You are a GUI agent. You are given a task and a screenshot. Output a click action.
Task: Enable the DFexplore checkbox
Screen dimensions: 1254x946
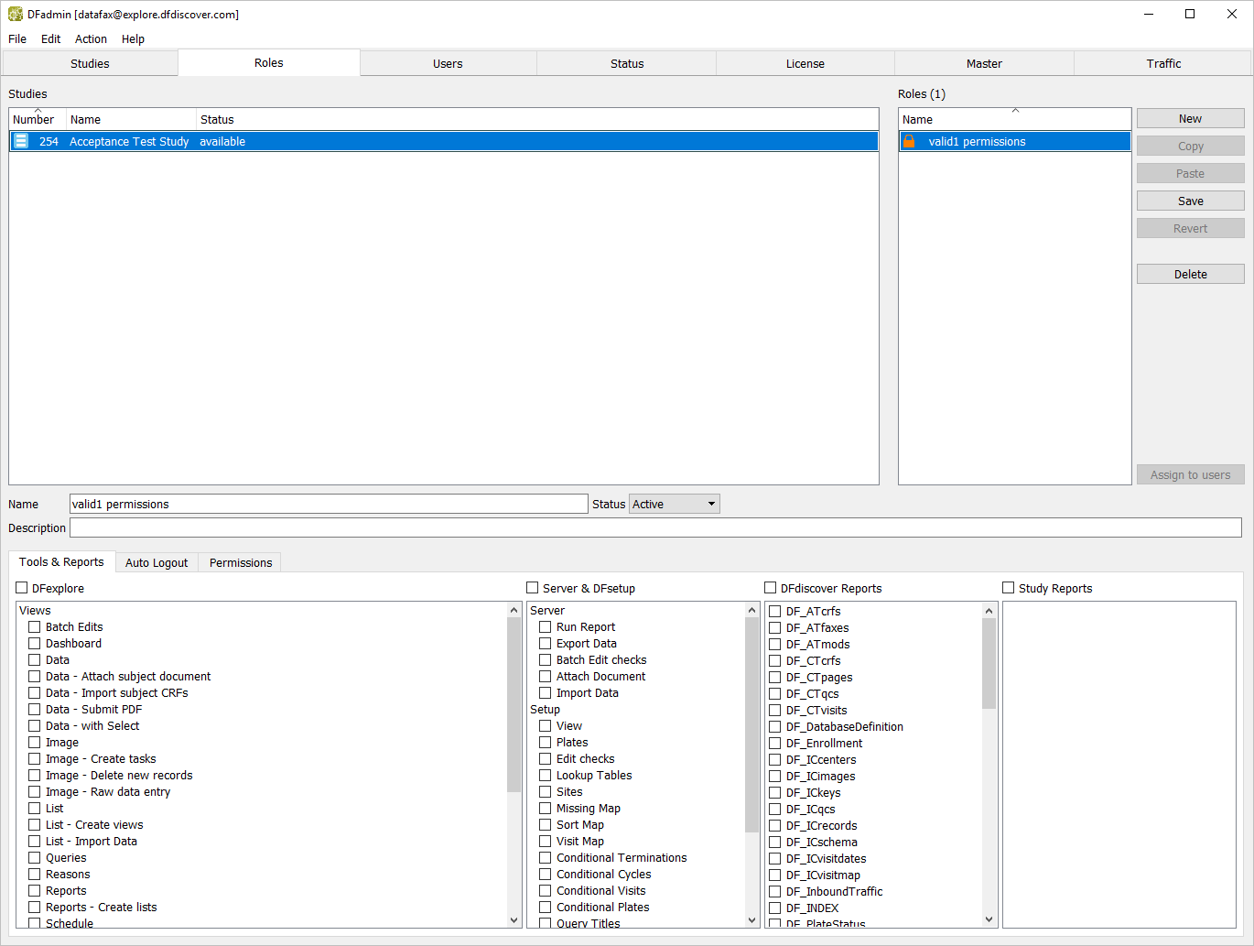pyautogui.click(x=22, y=588)
